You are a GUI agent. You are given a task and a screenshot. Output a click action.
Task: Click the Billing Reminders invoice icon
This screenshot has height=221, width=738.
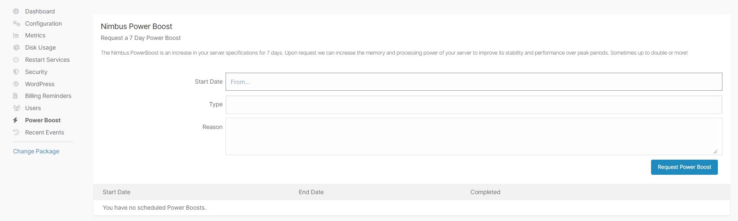point(16,96)
